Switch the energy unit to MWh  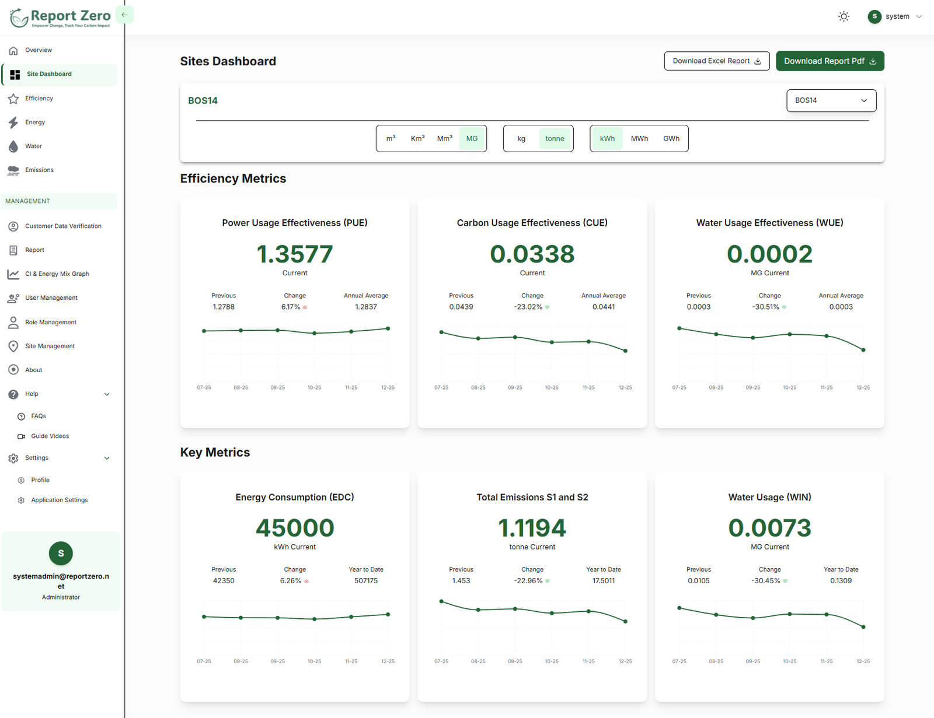coord(639,139)
